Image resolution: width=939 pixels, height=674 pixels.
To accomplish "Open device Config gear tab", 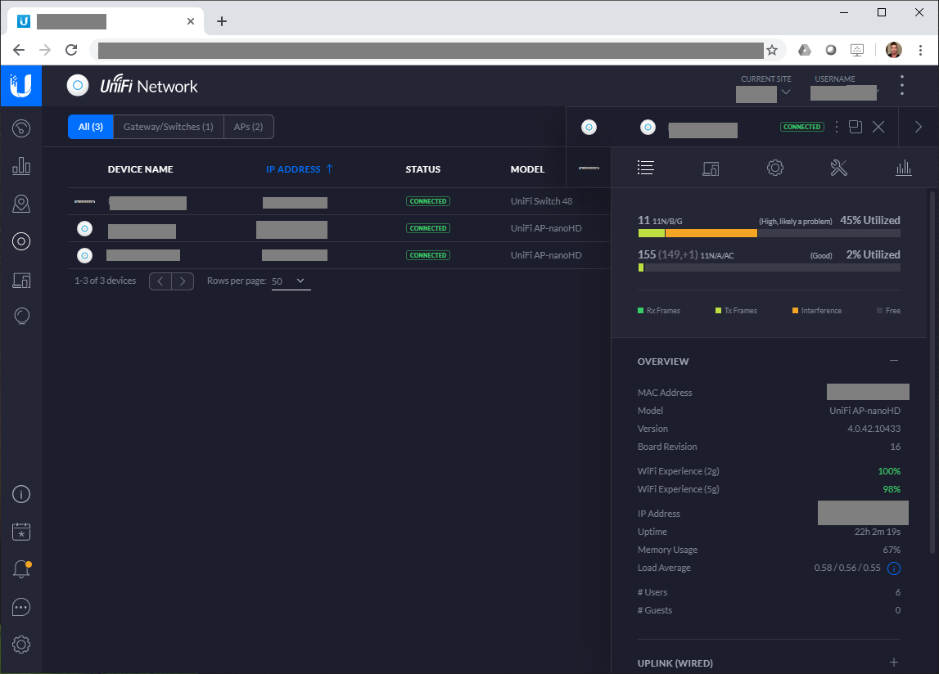I will tap(774, 168).
